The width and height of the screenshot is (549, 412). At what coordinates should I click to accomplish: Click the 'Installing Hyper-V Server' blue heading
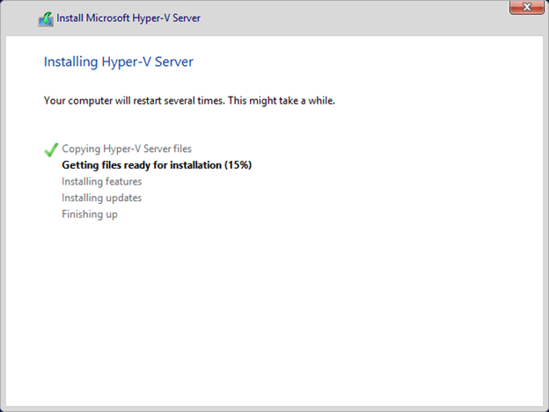(x=118, y=62)
